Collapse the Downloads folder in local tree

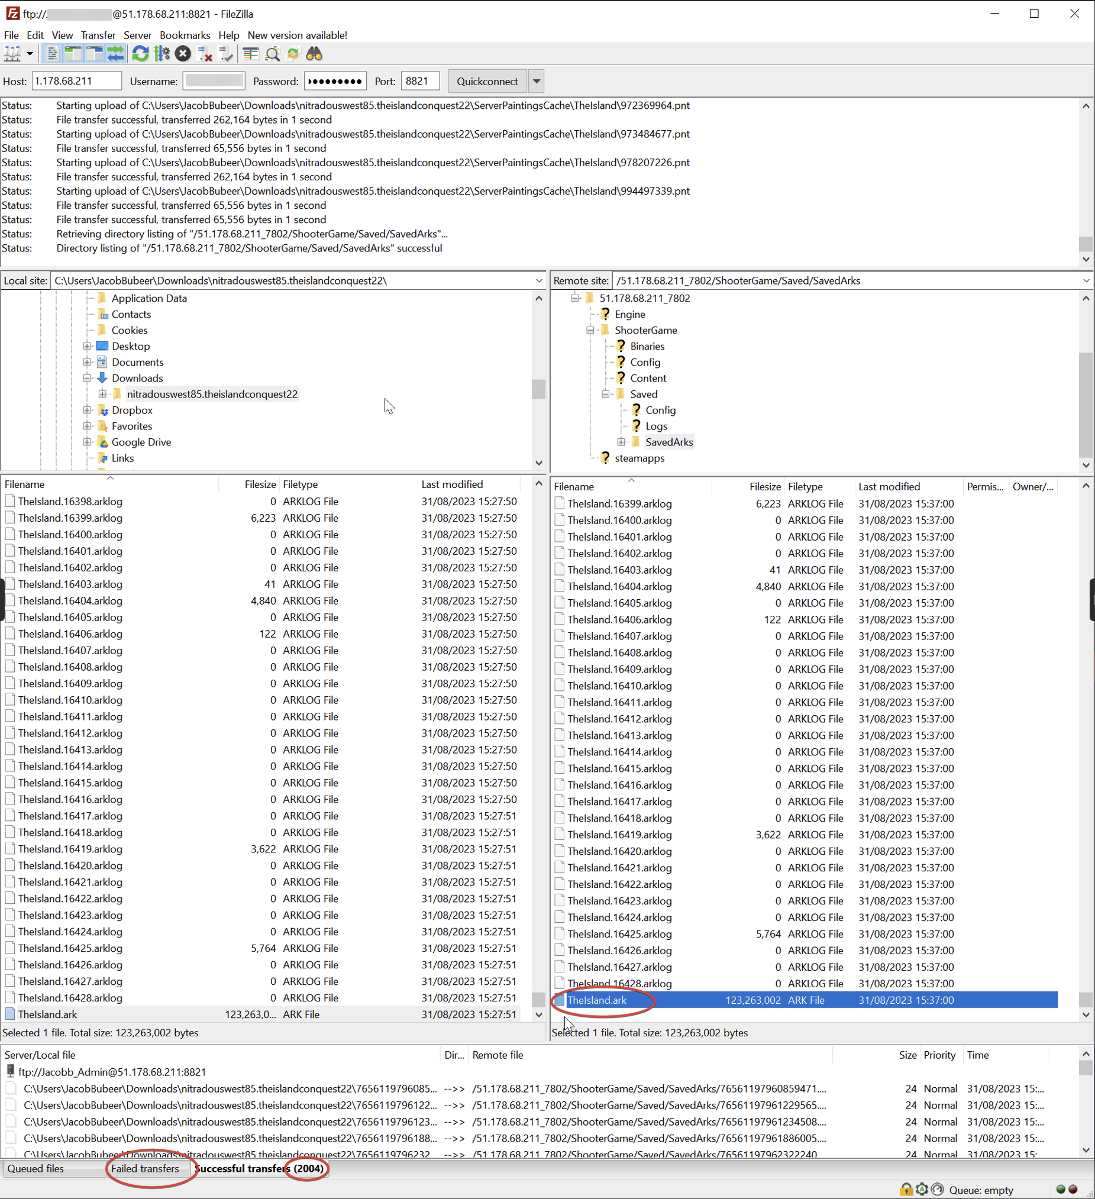coord(87,378)
